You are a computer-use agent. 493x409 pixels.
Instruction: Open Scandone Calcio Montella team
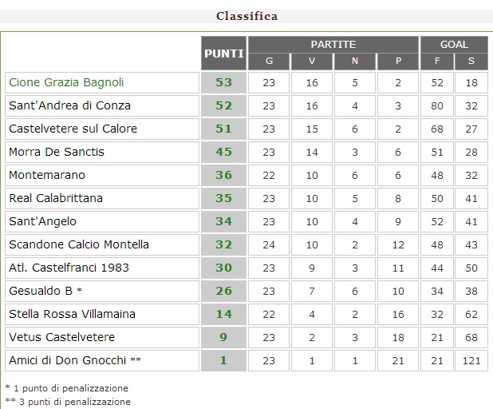pos(79,244)
